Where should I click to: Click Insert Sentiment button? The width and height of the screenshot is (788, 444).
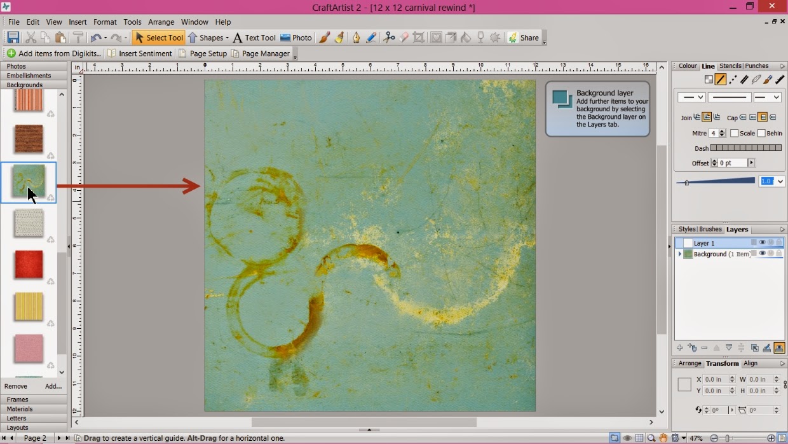(140, 53)
